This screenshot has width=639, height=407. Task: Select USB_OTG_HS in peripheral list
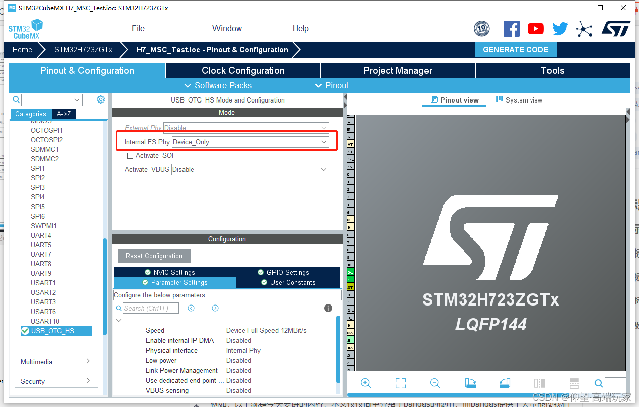click(x=56, y=331)
